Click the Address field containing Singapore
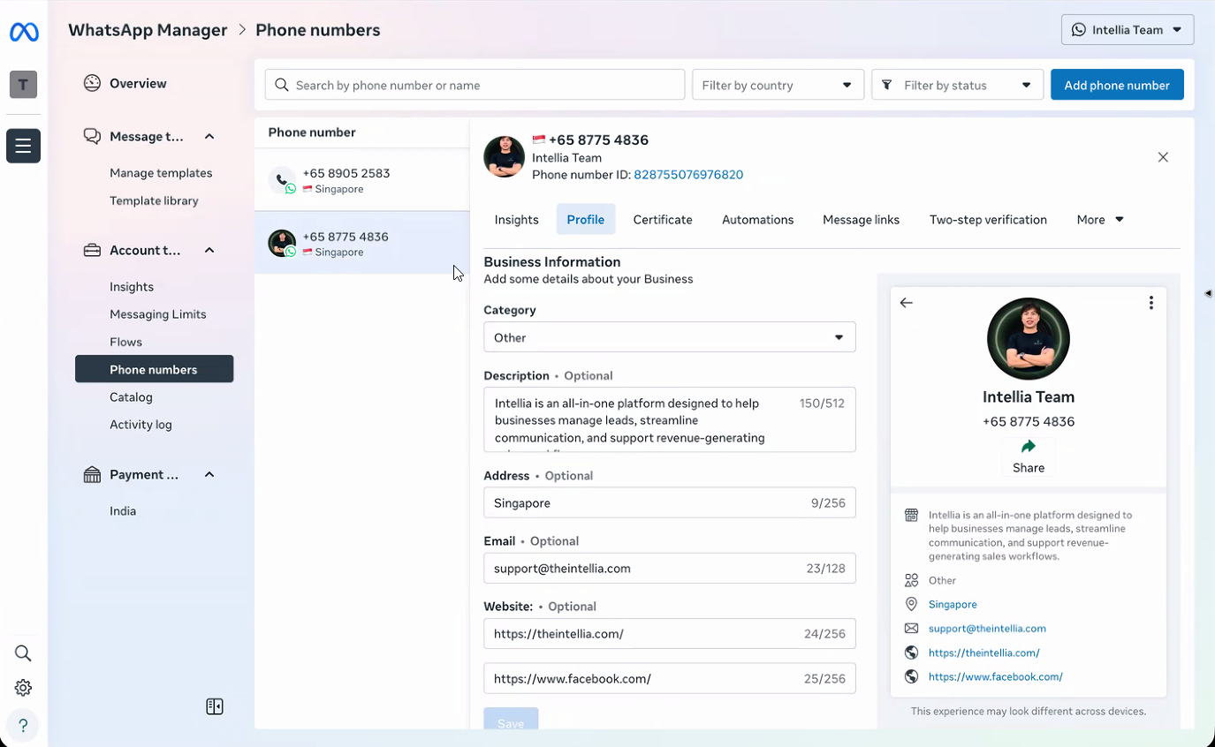The height and width of the screenshot is (747, 1215). pos(670,503)
